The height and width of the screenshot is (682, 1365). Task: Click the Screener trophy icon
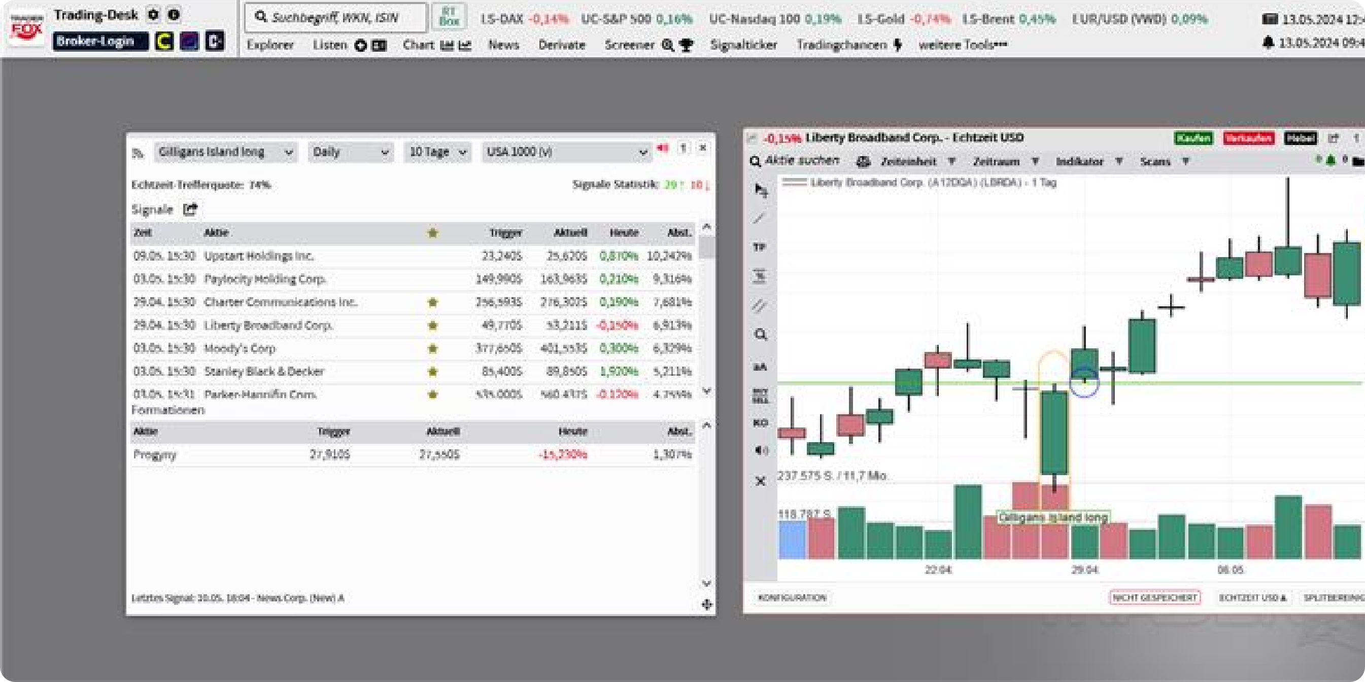pos(686,46)
